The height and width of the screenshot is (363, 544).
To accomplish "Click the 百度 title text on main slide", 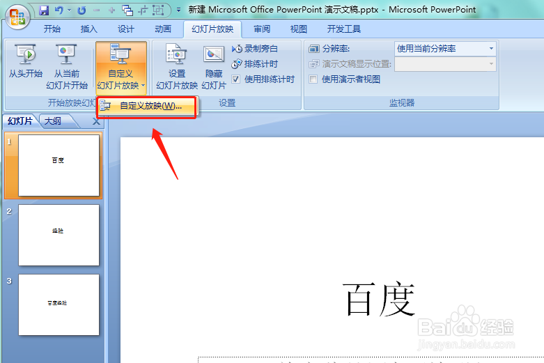I will pyautogui.click(x=379, y=300).
